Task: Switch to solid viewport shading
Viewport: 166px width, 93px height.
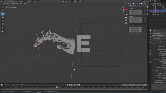Action: point(142,3)
